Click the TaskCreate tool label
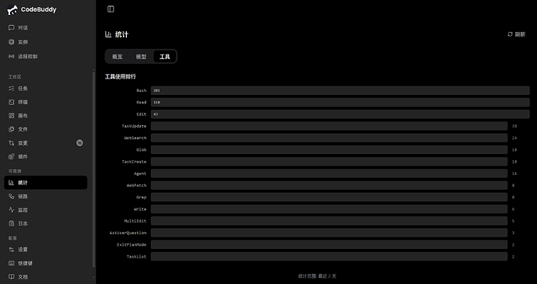The width and height of the screenshot is (537, 284). coord(134,162)
